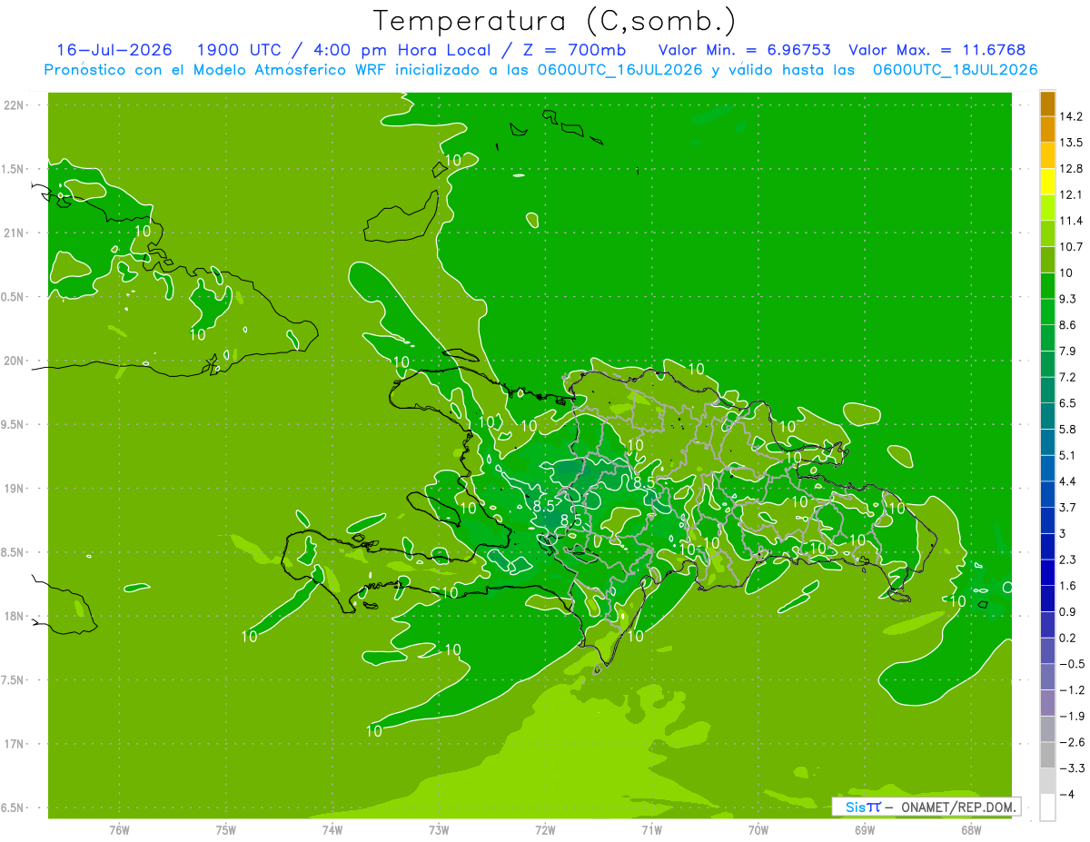Click the "0600UTC_18JUL2026" valid-until time

tap(955, 70)
